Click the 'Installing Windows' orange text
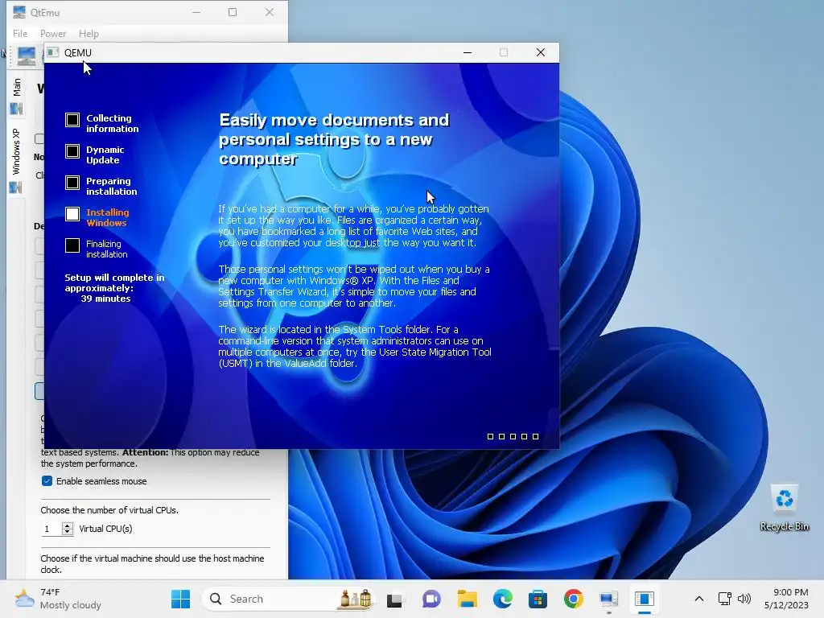Screen dimensions: 824x618 point(107,217)
